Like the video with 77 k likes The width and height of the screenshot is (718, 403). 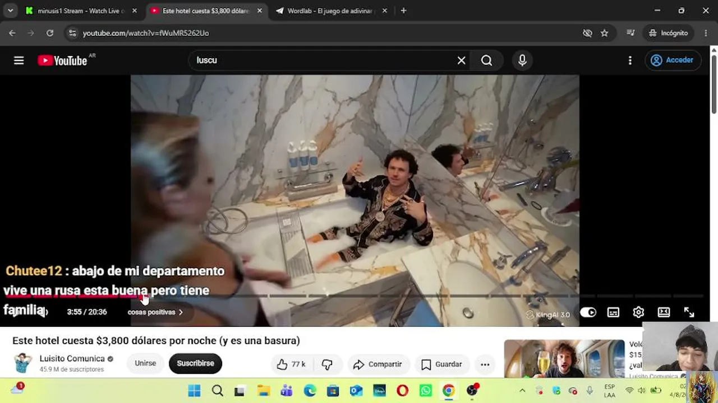pyautogui.click(x=291, y=364)
